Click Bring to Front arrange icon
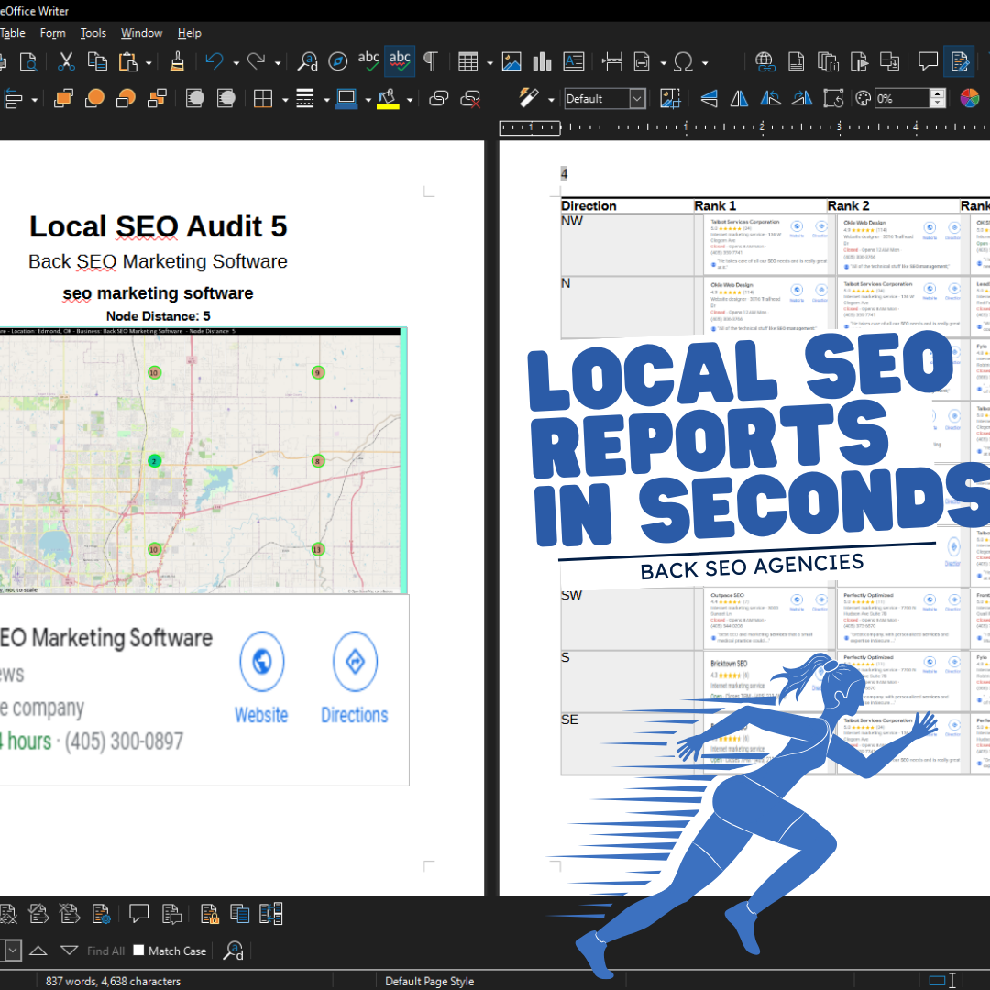The width and height of the screenshot is (990, 990). pyautogui.click(x=64, y=98)
